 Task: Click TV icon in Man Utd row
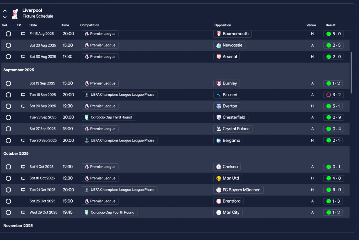click(23, 178)
